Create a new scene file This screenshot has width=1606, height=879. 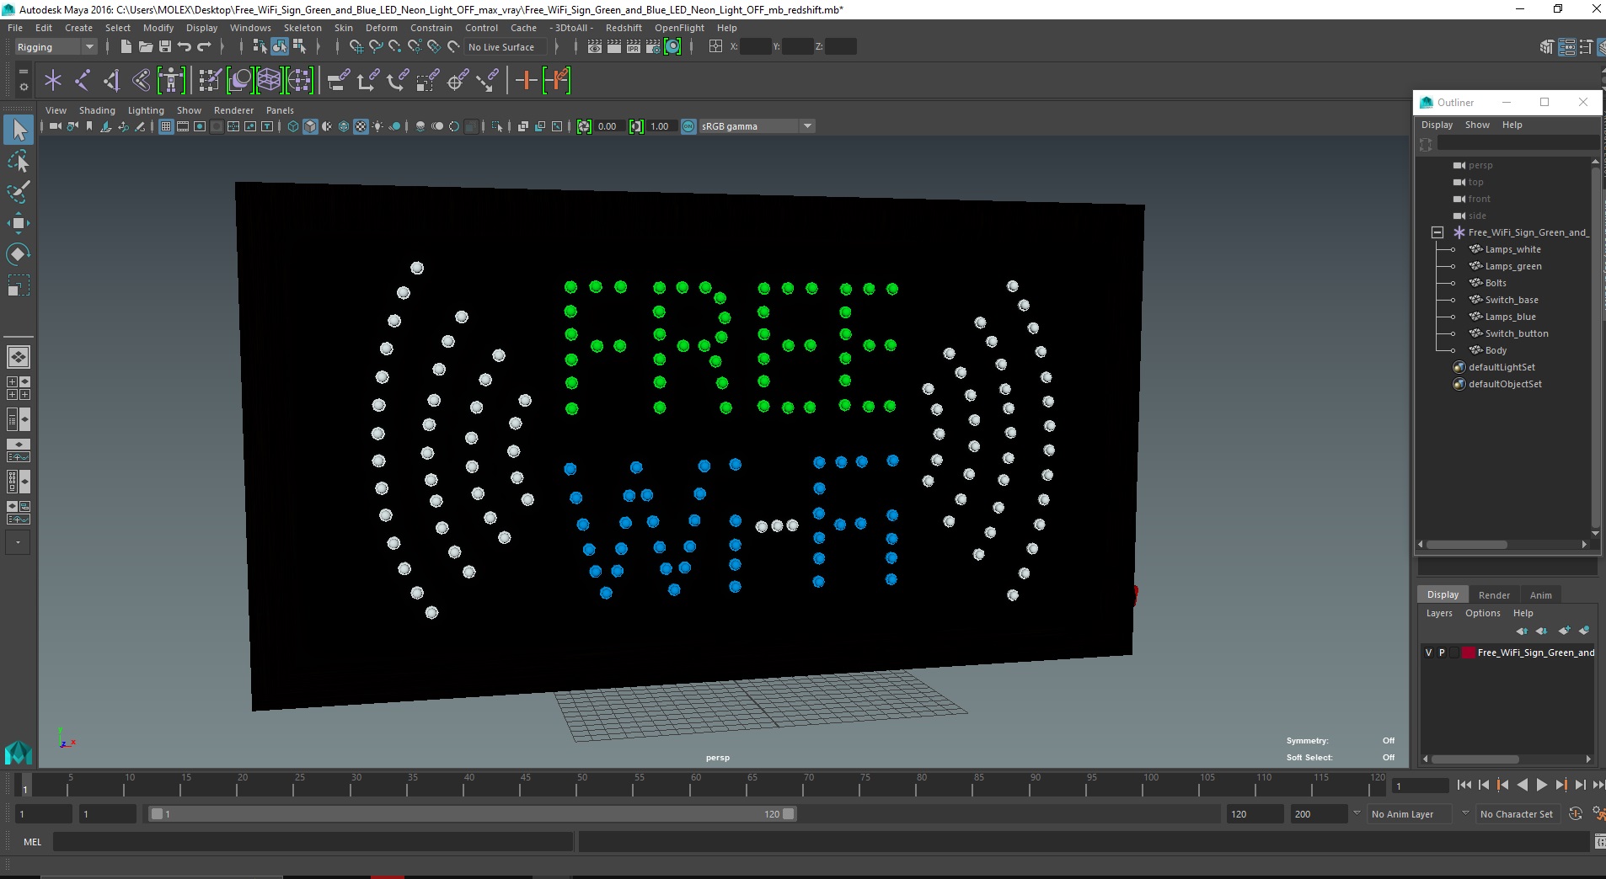click(x=126, y=47)
